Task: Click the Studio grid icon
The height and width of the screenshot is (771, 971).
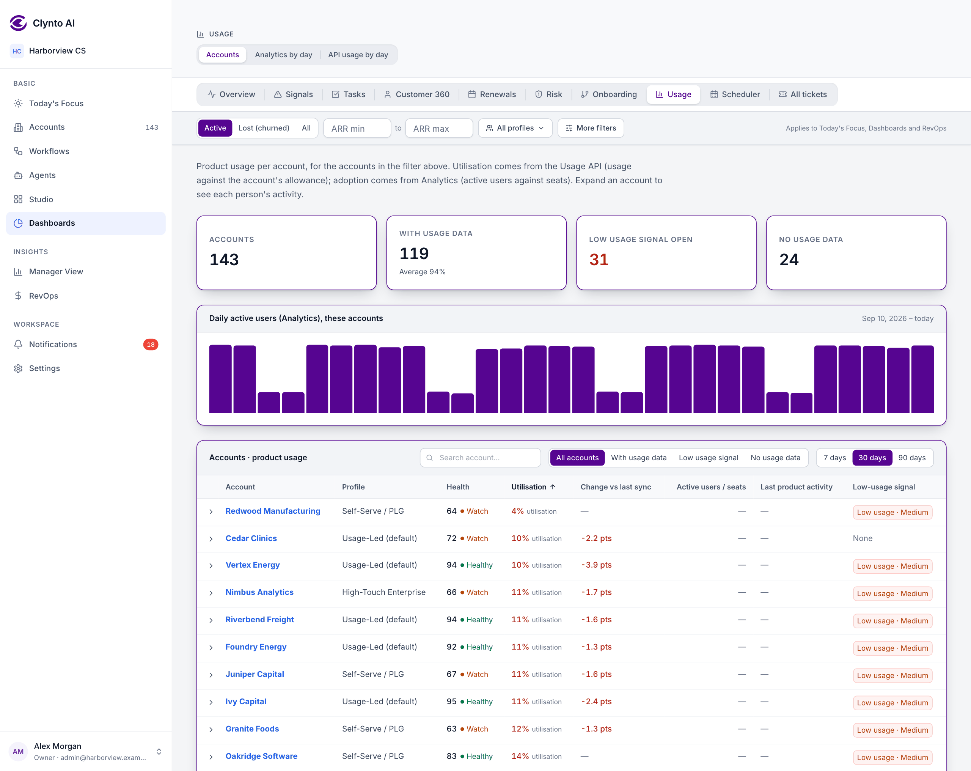Action: pos(18,199)
